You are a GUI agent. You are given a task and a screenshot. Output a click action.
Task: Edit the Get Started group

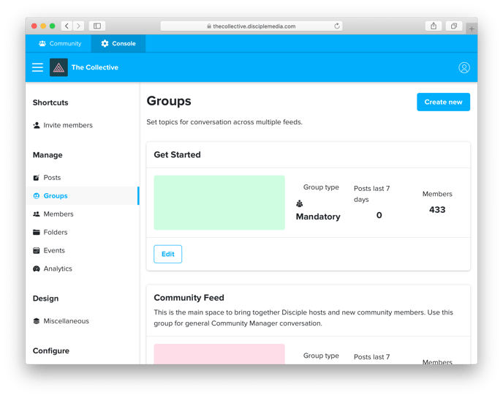pos(167,254)
